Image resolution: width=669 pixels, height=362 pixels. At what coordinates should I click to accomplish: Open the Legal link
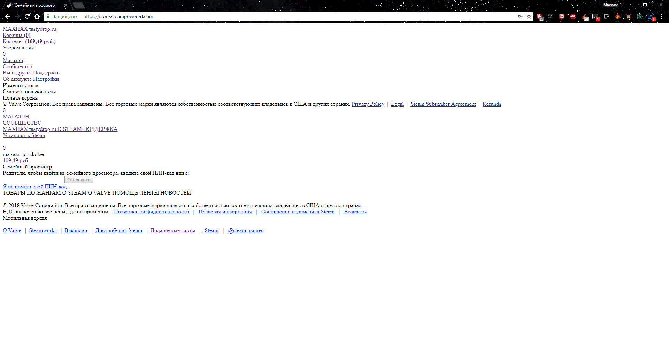pyautogui.click(x=397, y=104)
